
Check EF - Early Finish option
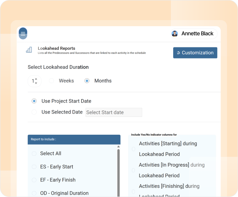point(34,180)
